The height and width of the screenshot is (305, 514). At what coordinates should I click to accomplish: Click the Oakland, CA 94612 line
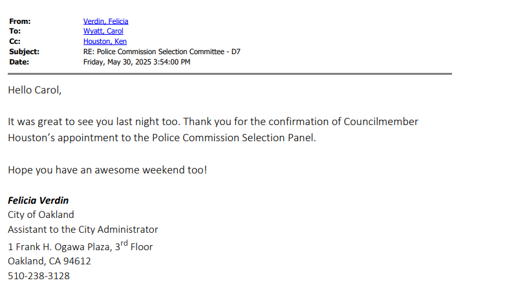(49, 261)
